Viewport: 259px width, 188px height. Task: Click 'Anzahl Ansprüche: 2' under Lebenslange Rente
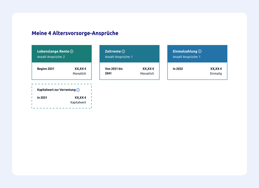(x=51, y=57)
